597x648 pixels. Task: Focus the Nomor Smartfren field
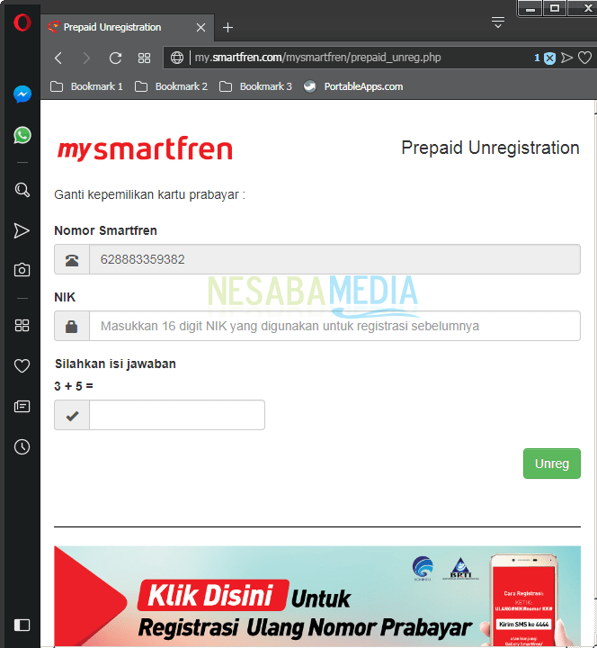pos(334,259)
